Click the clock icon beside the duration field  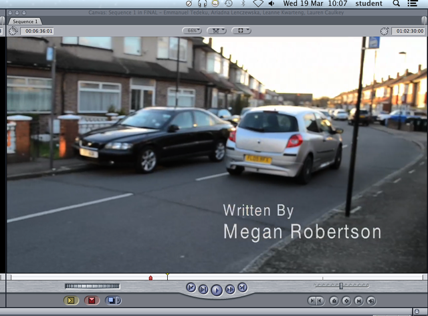(13, 31)
